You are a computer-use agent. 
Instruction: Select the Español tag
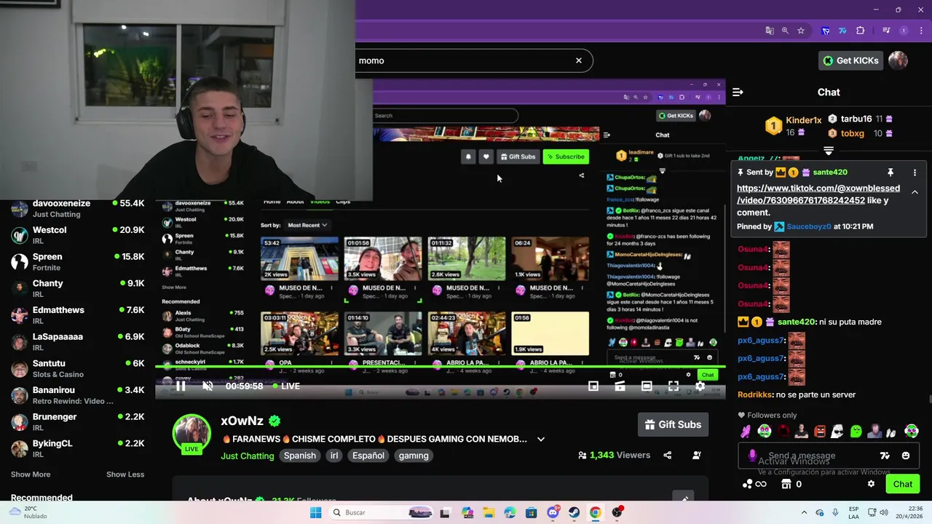[x=368, y=456]
